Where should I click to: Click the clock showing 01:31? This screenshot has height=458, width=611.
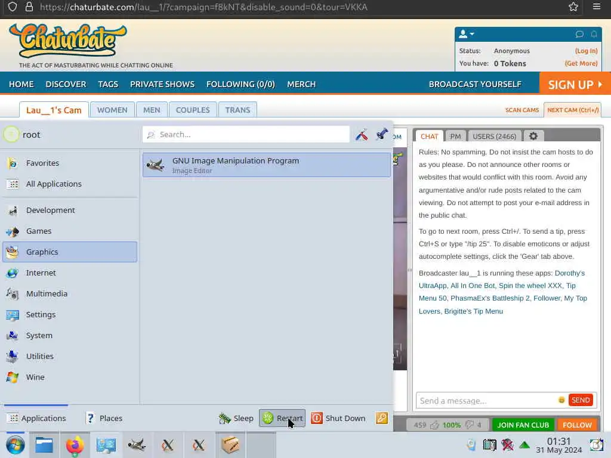(x=558, y=445)
